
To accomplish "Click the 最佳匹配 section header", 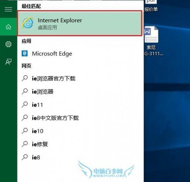I will (31, 6).
